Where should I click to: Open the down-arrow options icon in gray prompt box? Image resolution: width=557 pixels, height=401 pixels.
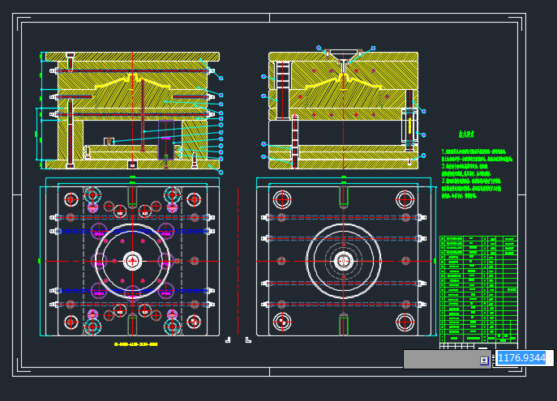(x=484, y=360)
